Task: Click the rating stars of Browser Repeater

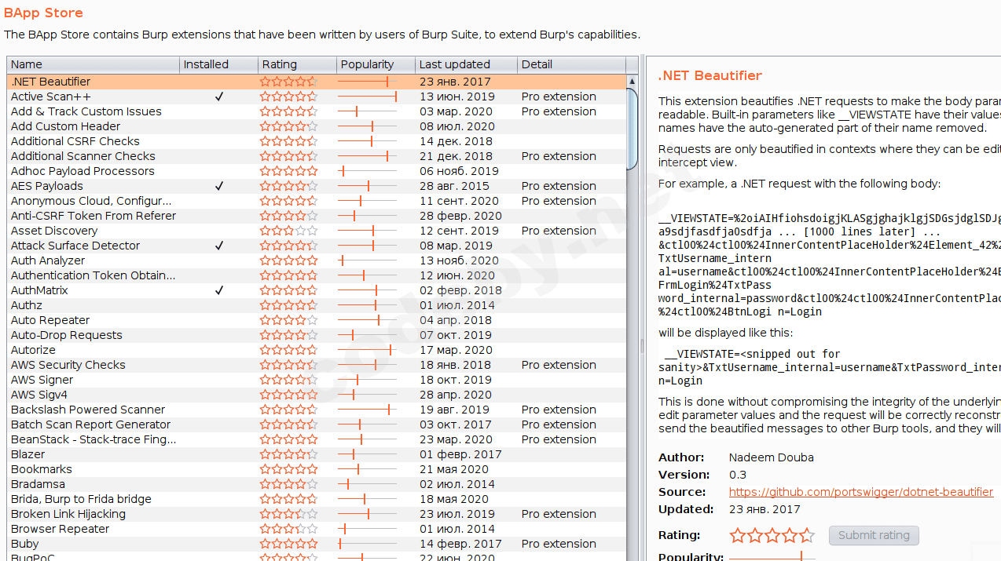Action: [x=289, y=529]
